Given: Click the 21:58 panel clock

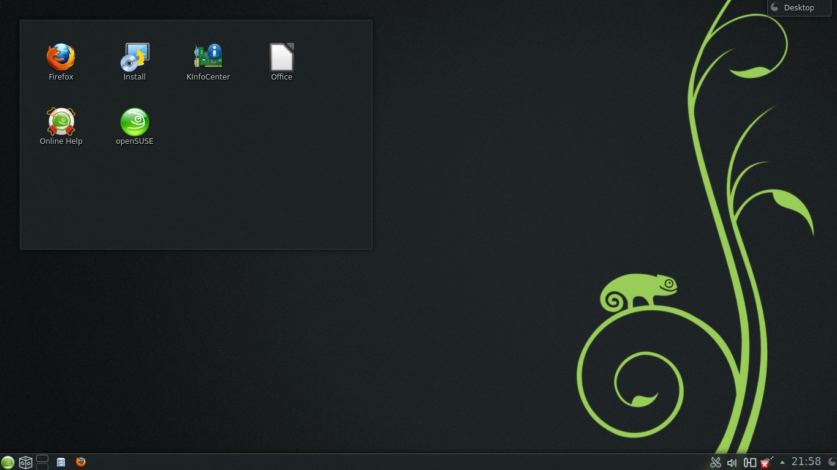Looking at the screenshot, I should pyautogui.click(x=806, y=462).
